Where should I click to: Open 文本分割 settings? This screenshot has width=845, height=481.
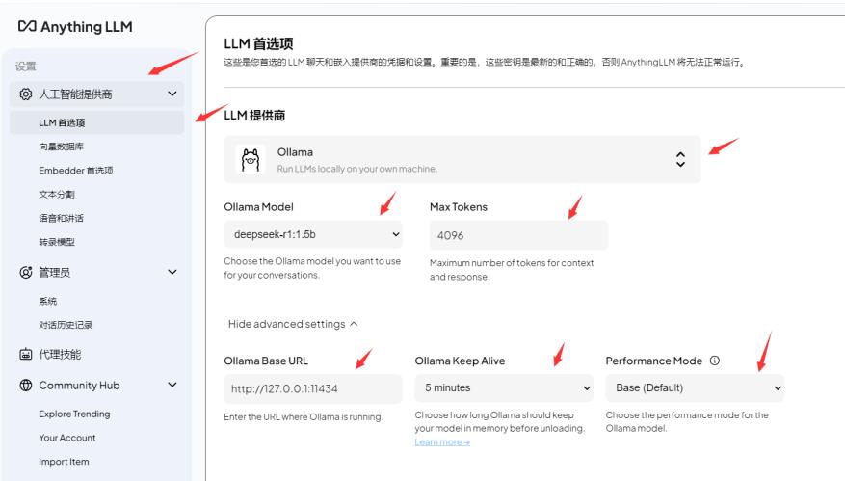coord(57,194)
